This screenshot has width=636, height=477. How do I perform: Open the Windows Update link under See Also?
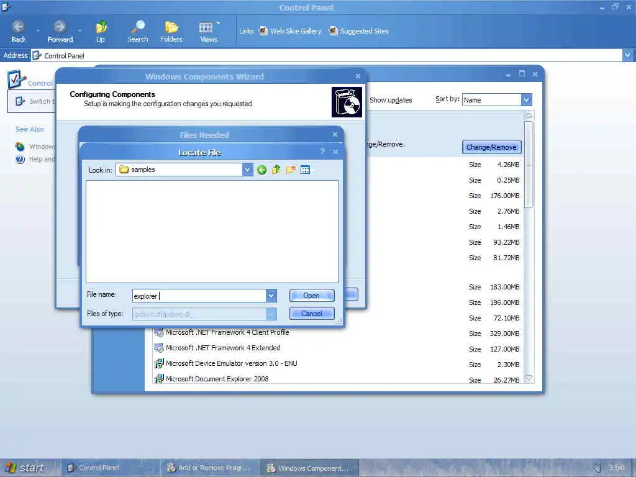(35, 147)
